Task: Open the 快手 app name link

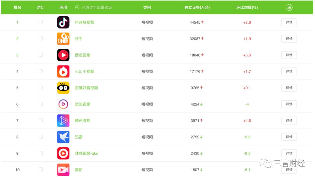Action: (x=79, y=39)
